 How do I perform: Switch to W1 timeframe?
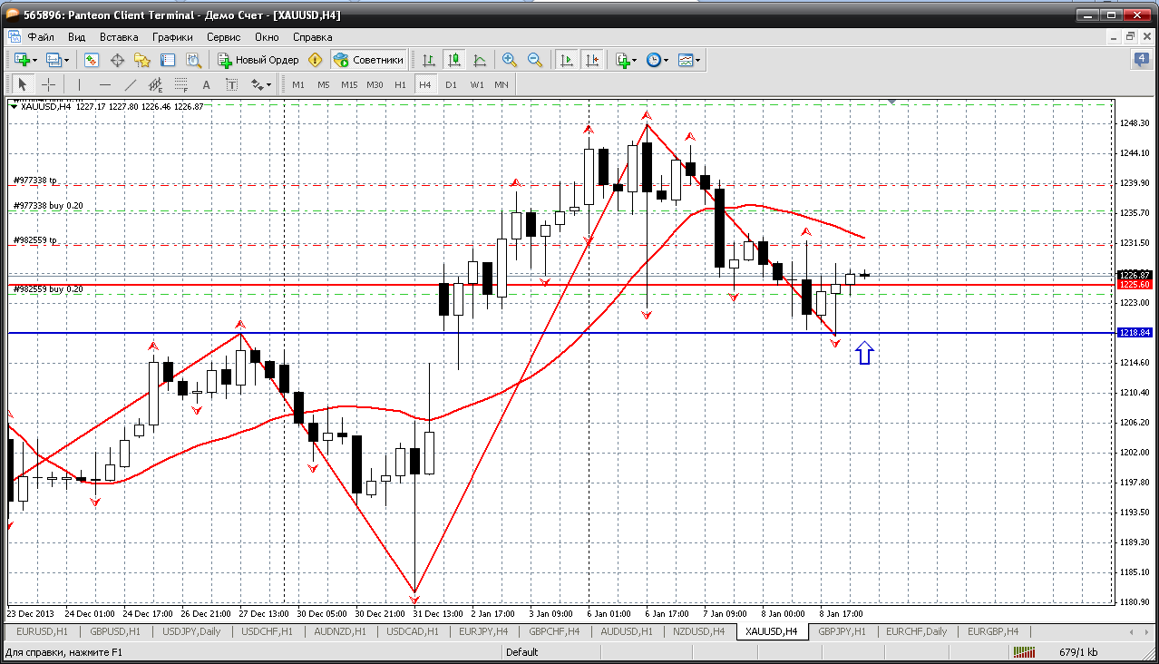476,84
